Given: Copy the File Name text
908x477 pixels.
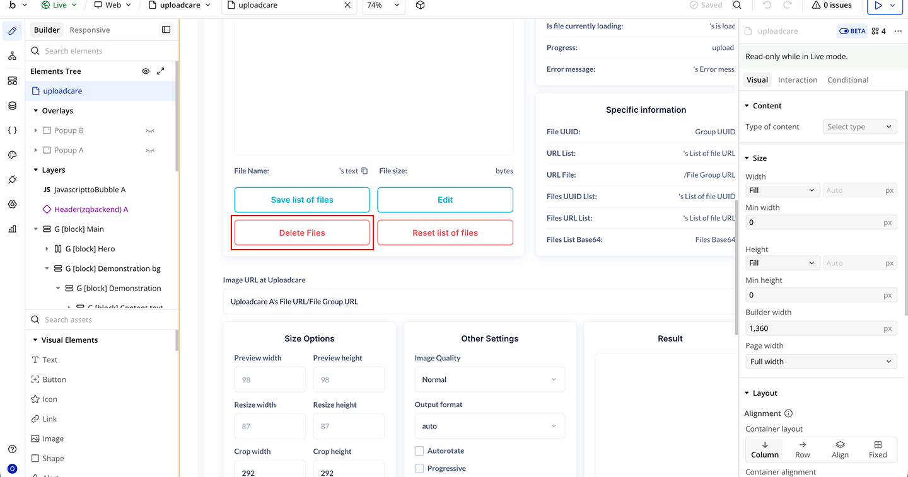Looking at the screenshot, I should 364,171.
